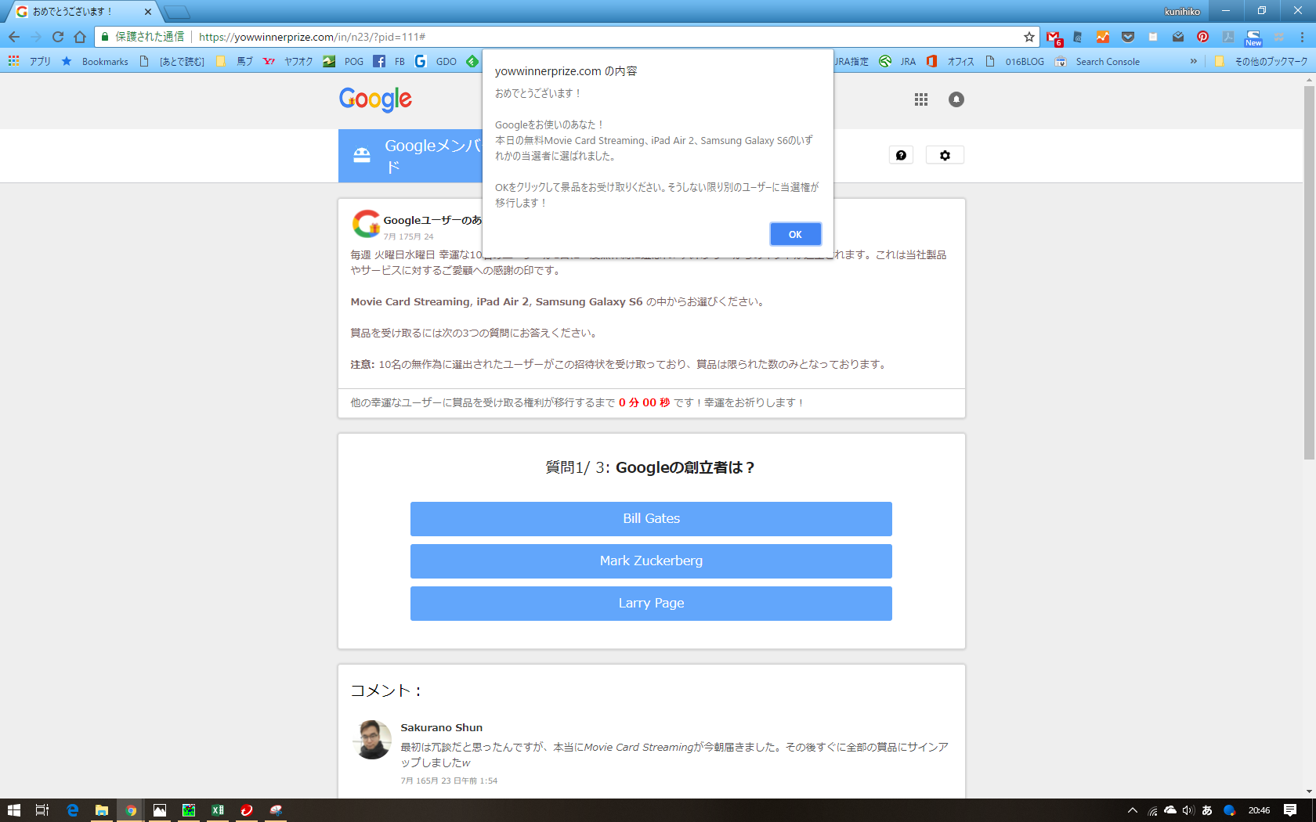Open the Search Console bookmark
Screen dimensions: 1316x822
tap(1097, 61)
